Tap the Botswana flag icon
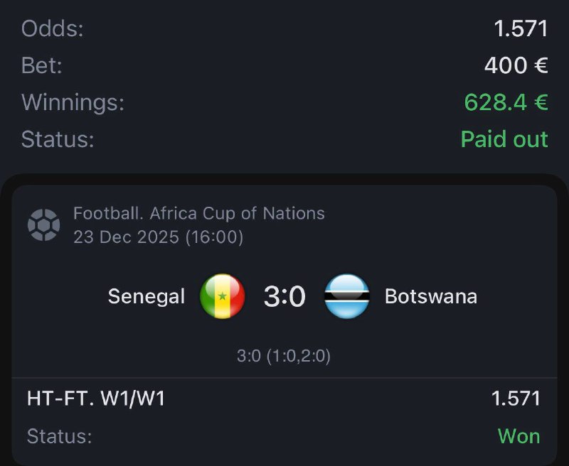Image resolution: width=569 pixels, height=466 pixels. click(x=347, y=296)
